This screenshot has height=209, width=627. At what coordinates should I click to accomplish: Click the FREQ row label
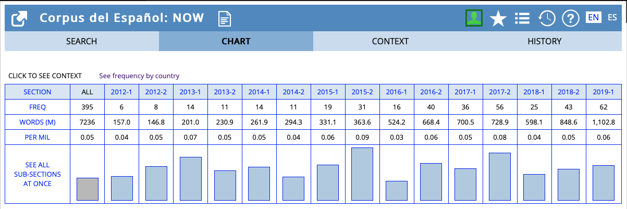coord(38,107)
